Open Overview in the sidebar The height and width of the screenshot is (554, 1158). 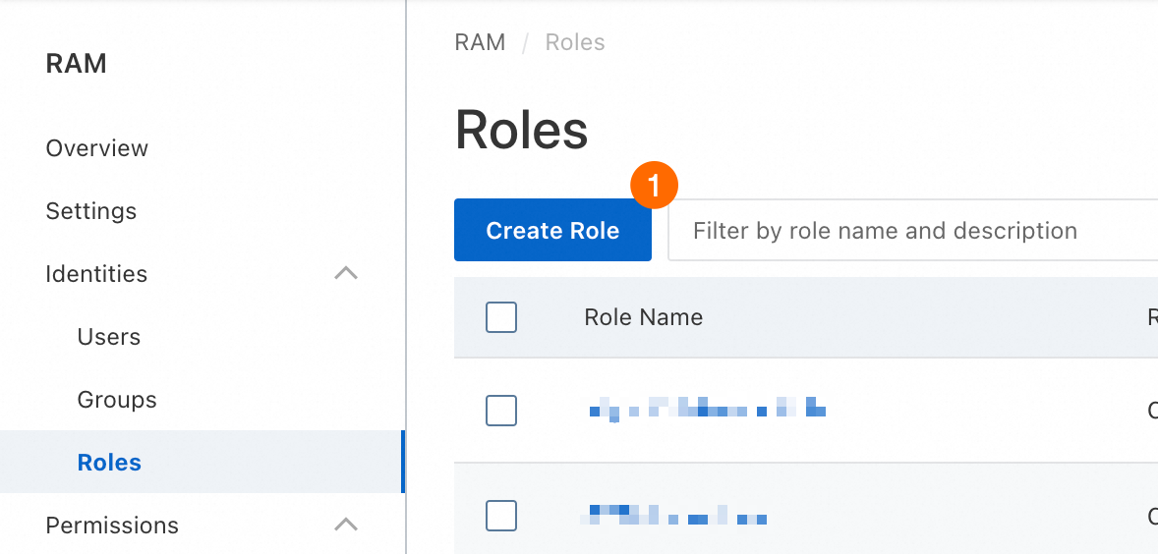tap(97, 148)
